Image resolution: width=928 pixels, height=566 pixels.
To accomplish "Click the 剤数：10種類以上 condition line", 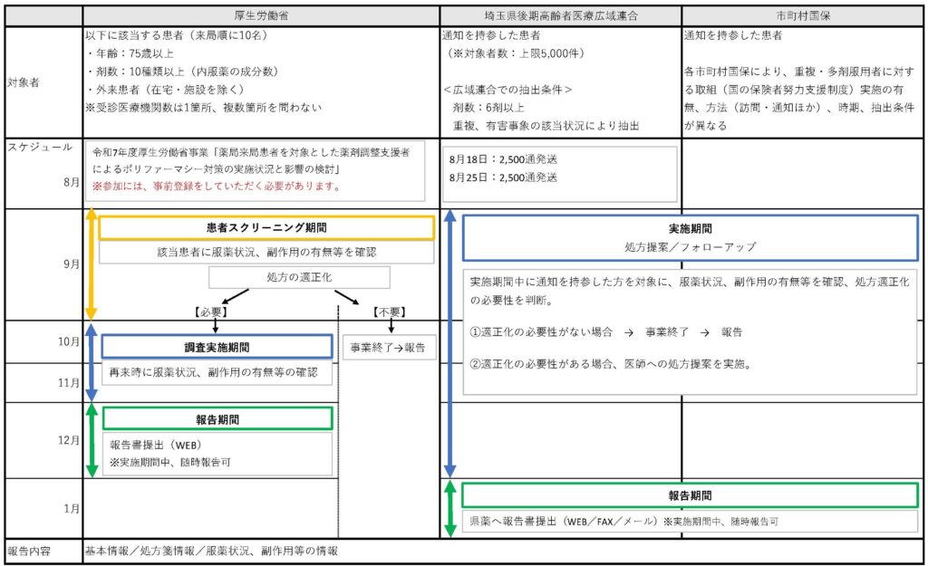I will [181, 72].
